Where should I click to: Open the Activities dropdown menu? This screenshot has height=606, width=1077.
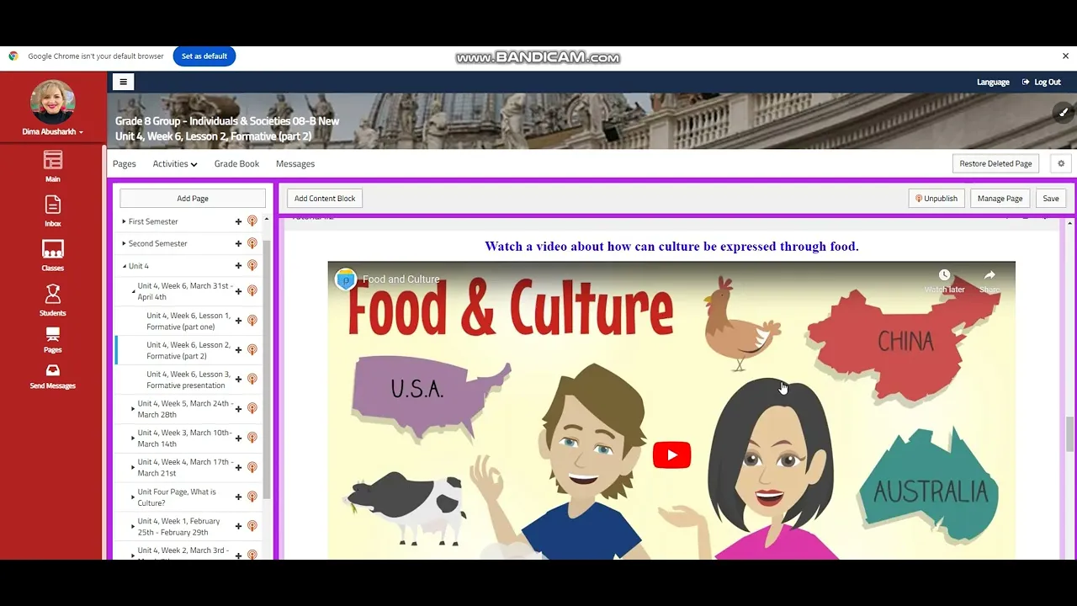174,164
